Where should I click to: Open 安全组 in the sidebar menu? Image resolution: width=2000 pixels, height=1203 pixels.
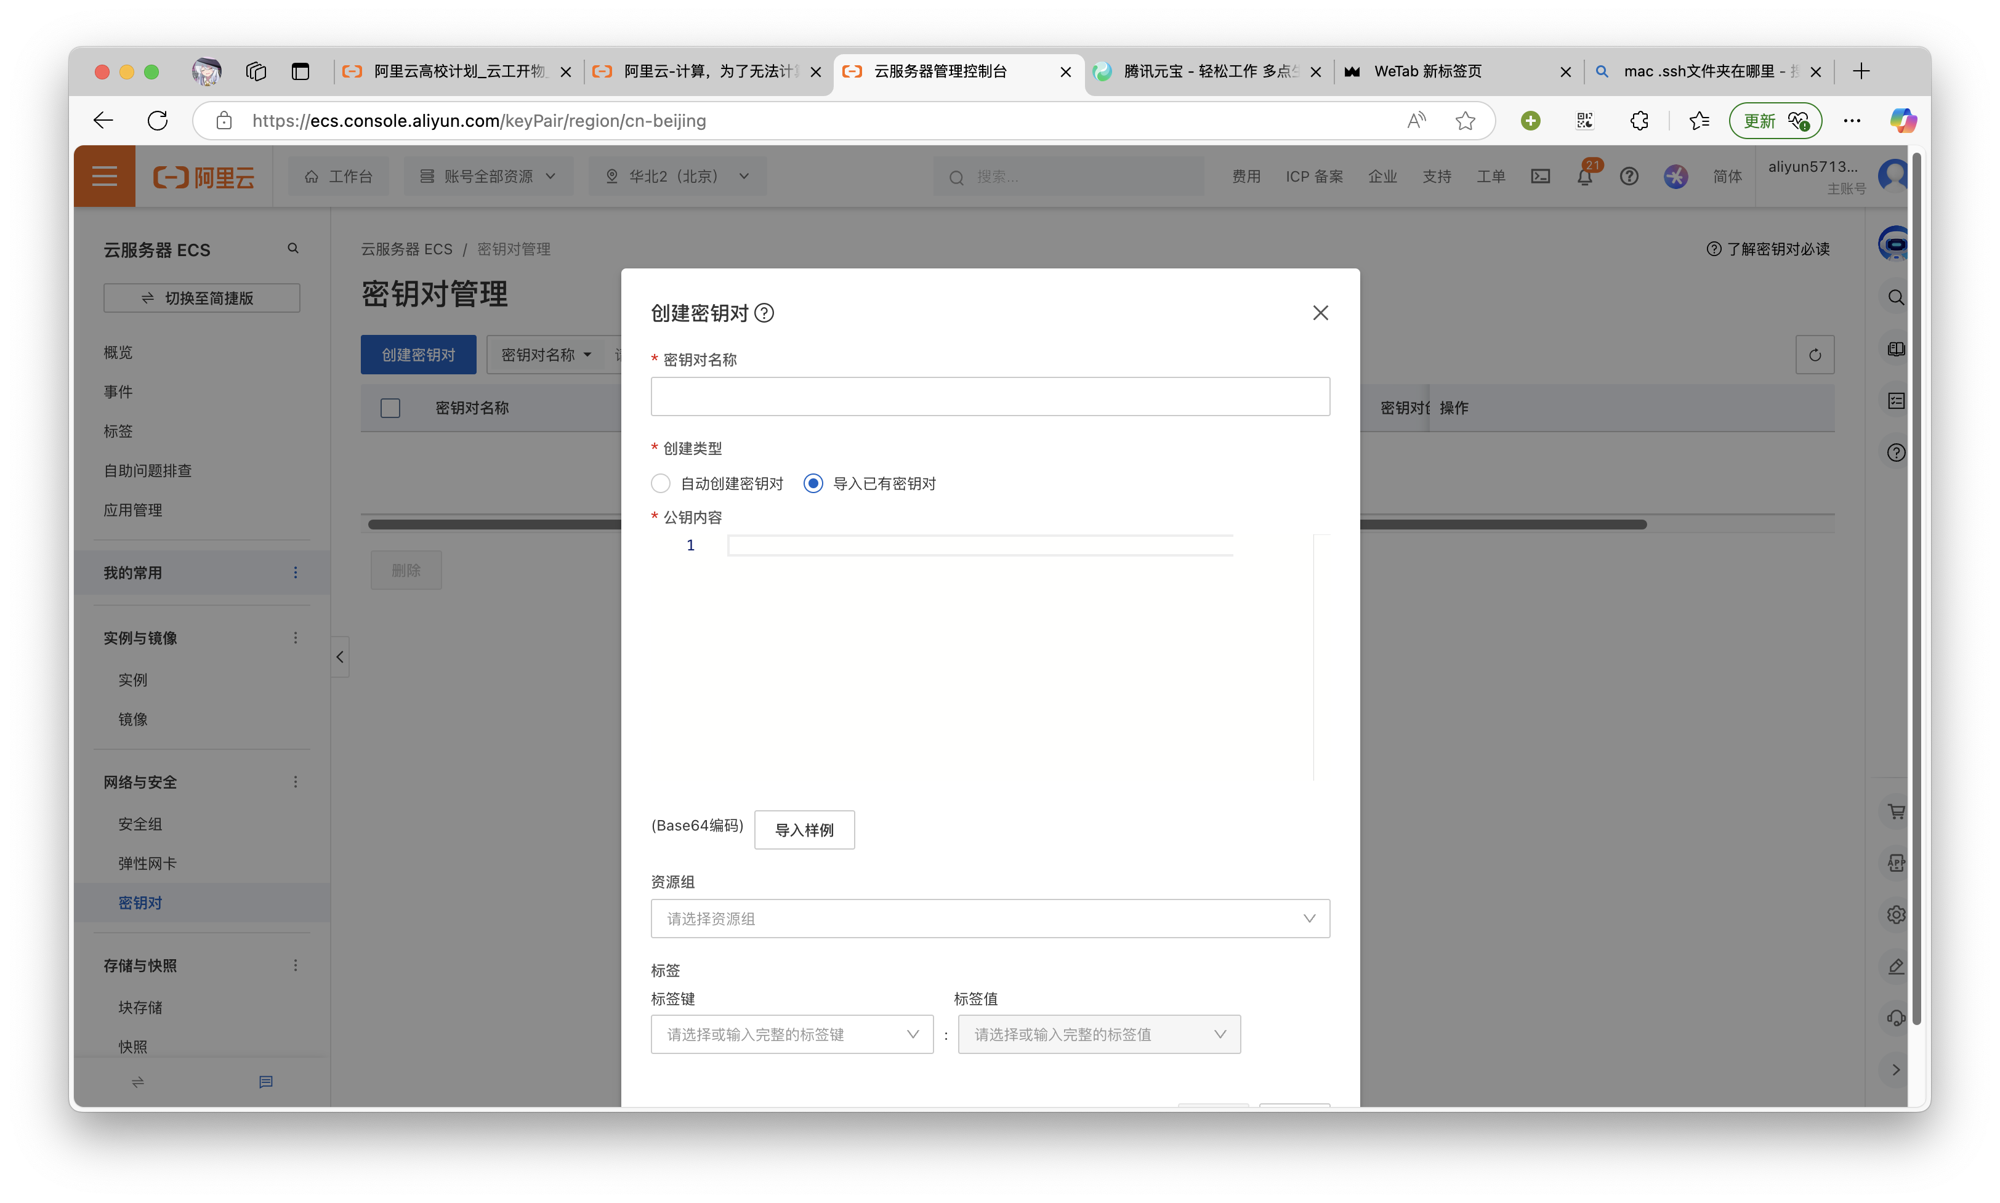(140, 824)
